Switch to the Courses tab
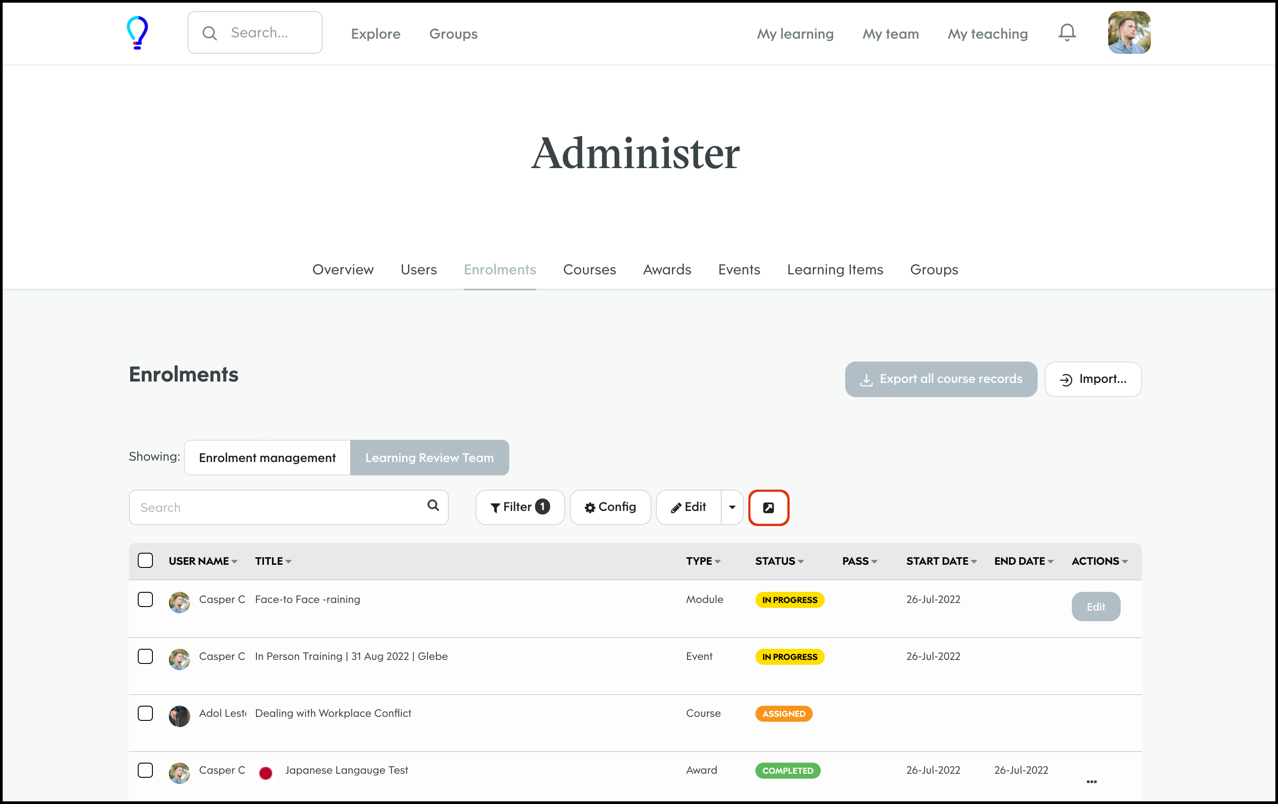This screenshot has height=804, width=1278. pyautogui.click(x=589, y=270)
